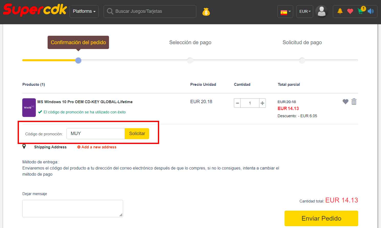Click the Windows 10 Pro product thumbnail
Screen dimensions: 381x228
click(29, 107)
